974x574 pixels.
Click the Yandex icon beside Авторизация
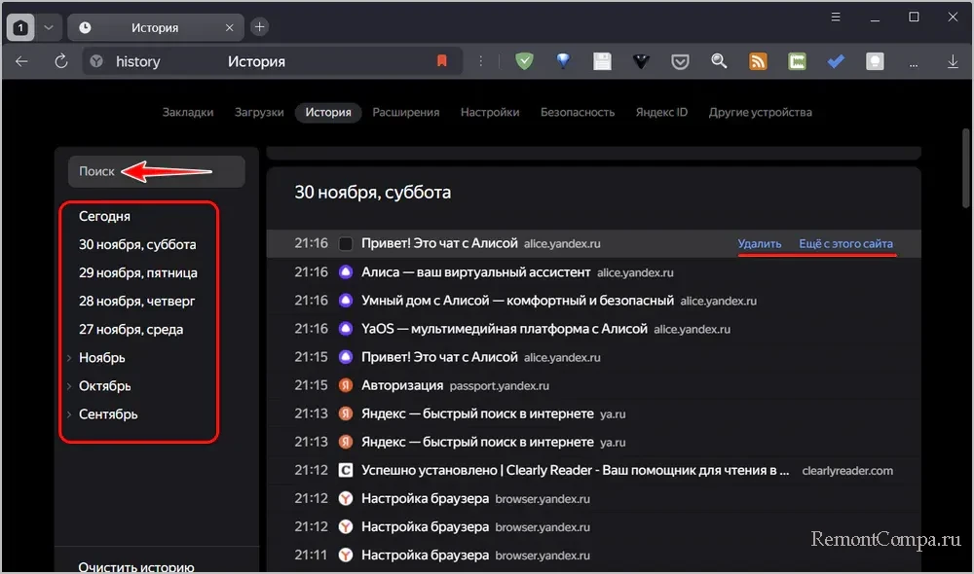coord(346,385)
